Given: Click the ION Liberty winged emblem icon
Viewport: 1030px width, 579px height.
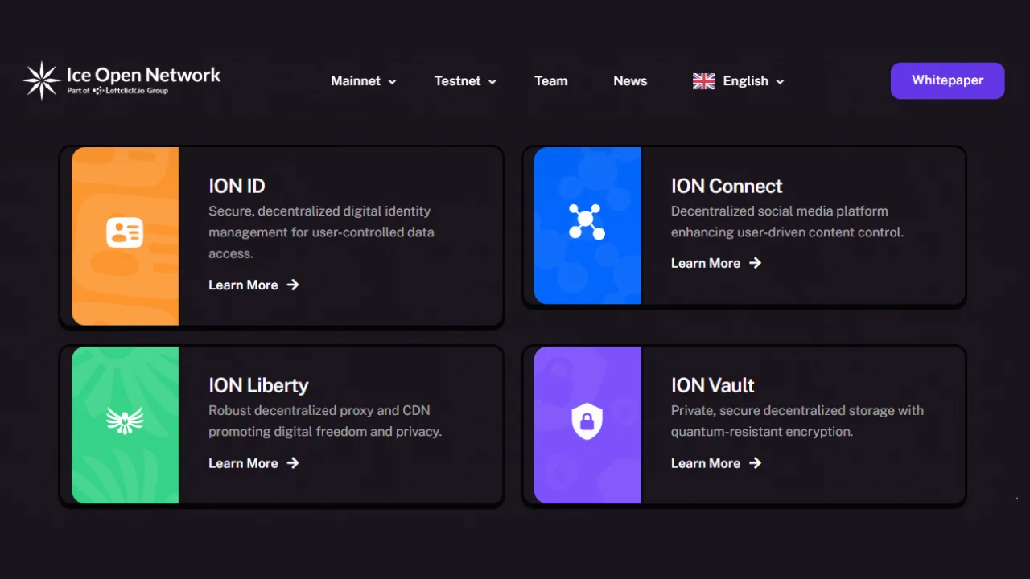Looking at the screenshot, I should [x=125, y=420].
